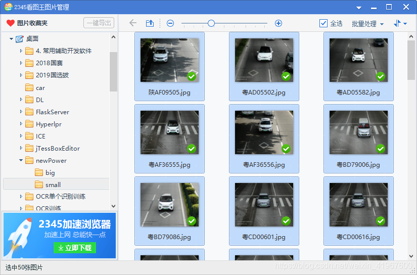This screenshot has height=275, width=417.
Task: Select the 粤AD05502.jpg thumbnail image
Action: pyautogui.click(x=264, y=60)
